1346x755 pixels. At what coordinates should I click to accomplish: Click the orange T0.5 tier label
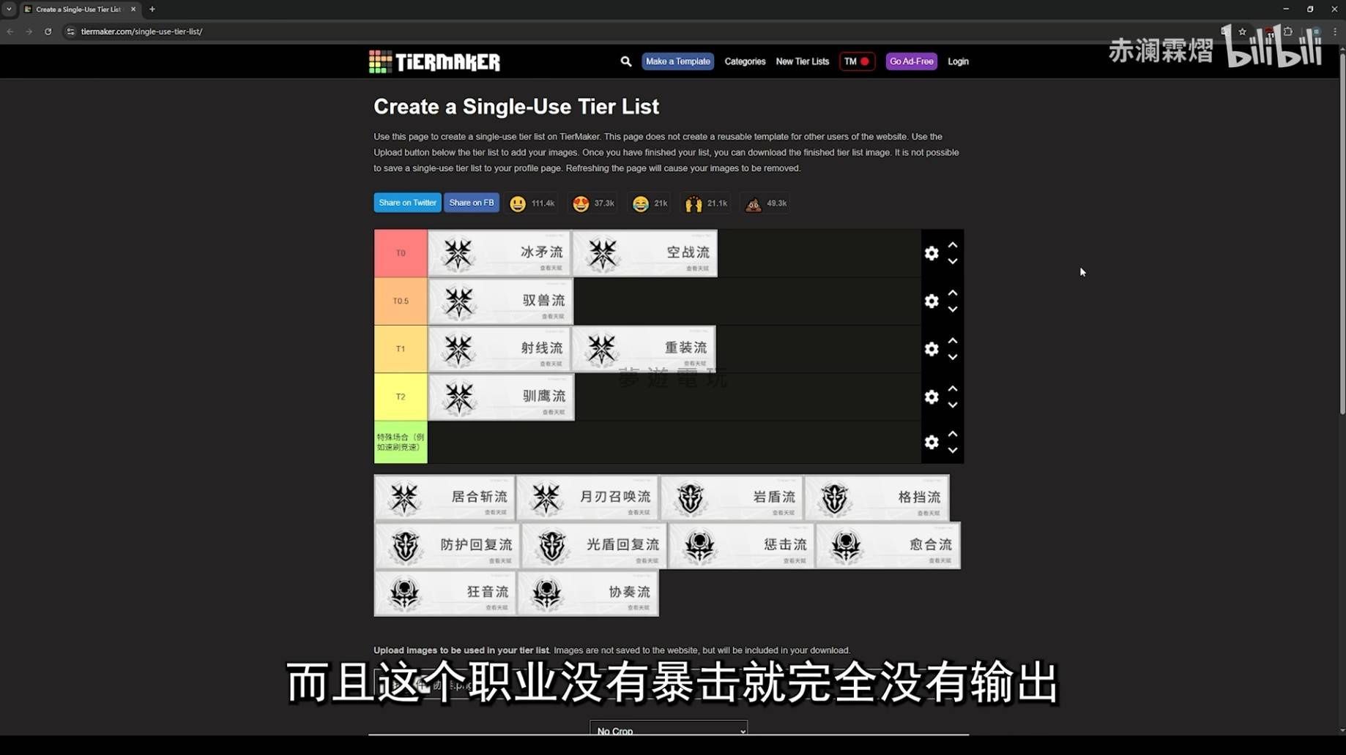(x=401, y=301)
